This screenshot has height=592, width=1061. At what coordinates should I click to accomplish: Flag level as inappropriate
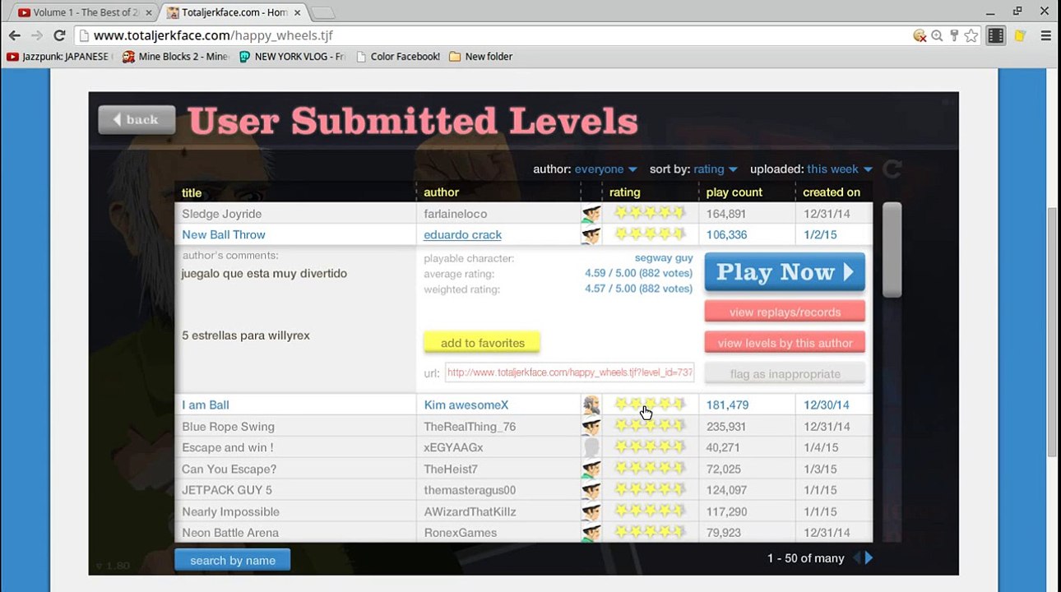point(785,373)
